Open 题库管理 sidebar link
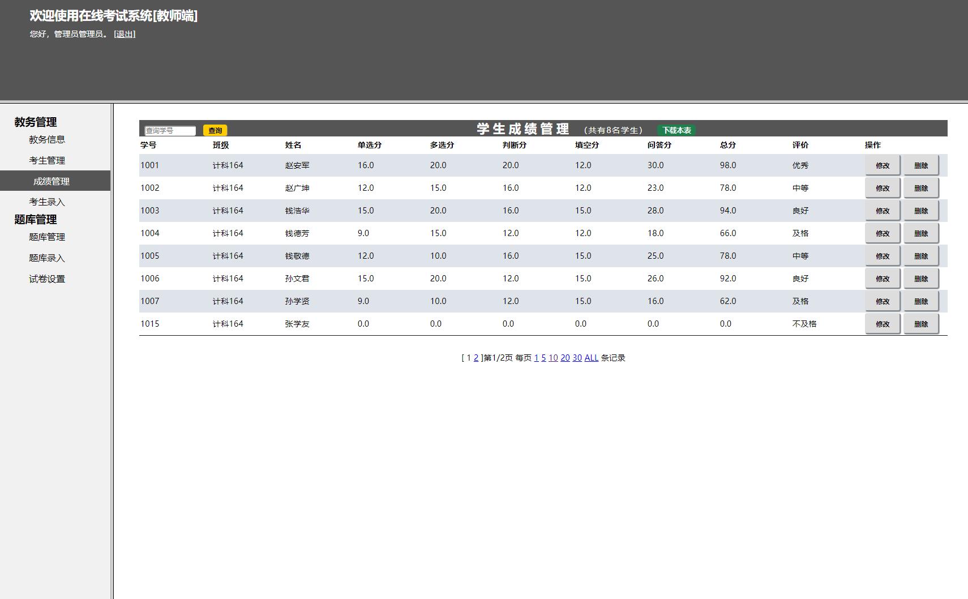 click(47, 237)
